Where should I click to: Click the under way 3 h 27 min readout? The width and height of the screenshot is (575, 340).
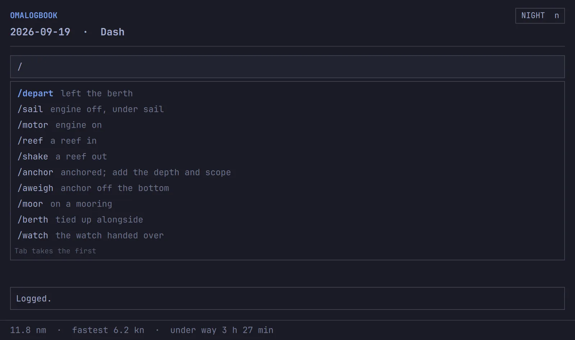(x=222, y=330)
